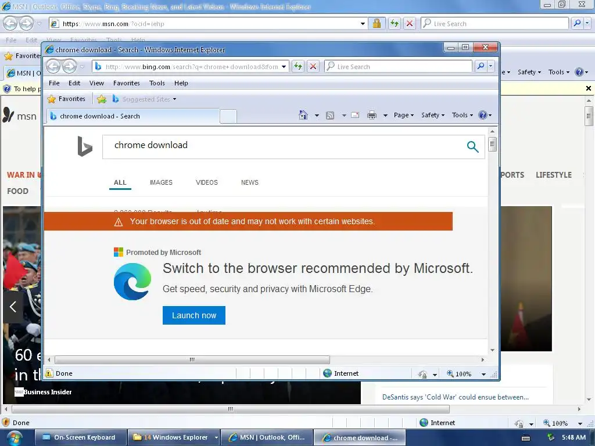
Task: Open Windows Explorer taskbar button
Action: coord(174,438)
